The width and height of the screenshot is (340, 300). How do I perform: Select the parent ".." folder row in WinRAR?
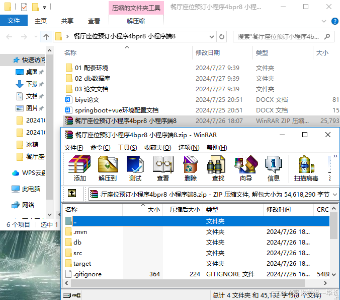click(197, 221)
